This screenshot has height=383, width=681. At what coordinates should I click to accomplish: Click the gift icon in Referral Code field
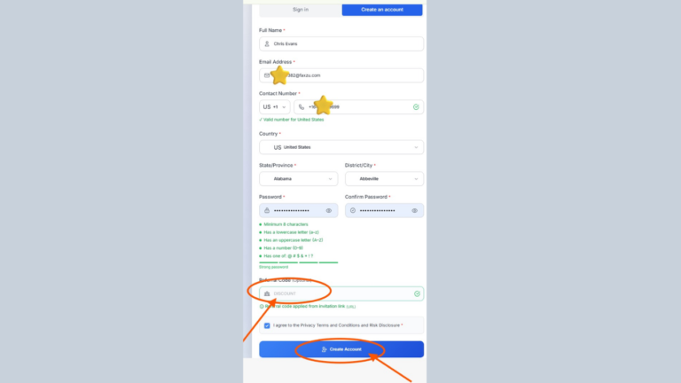tap(267, 294)
